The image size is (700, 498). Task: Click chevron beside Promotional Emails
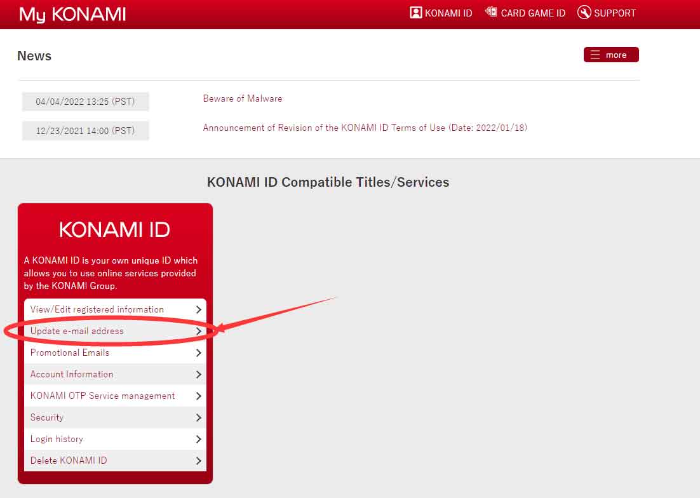click(x=199, y=353)
